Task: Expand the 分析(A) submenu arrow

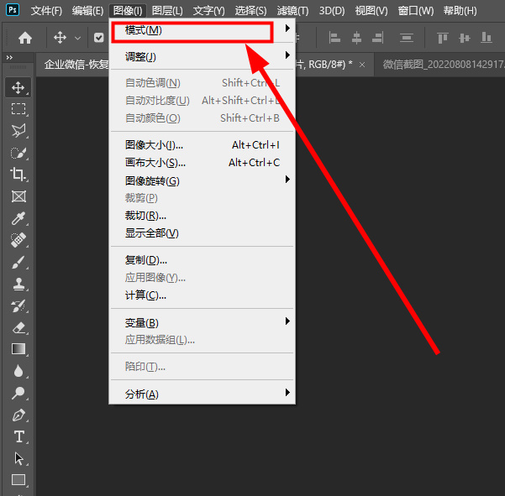Action: tap(287, 393)
